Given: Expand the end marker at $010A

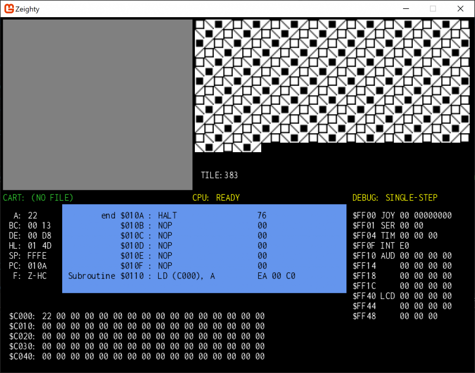Looking at the screenshot, I should [108, 215].
